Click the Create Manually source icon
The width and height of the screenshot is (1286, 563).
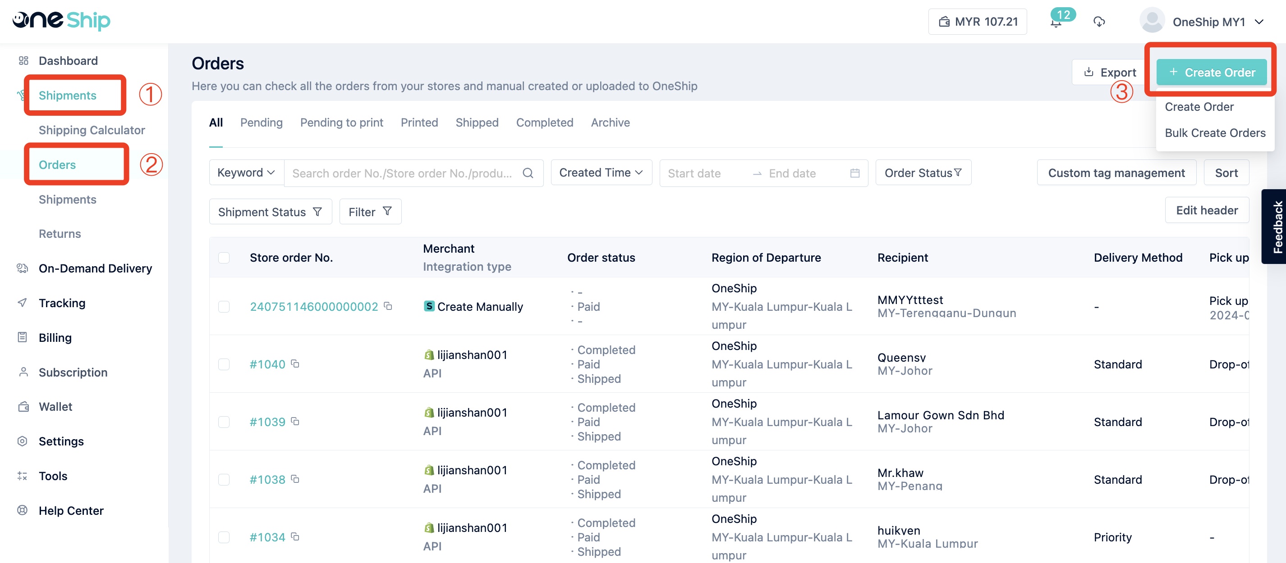coord(429,306)
